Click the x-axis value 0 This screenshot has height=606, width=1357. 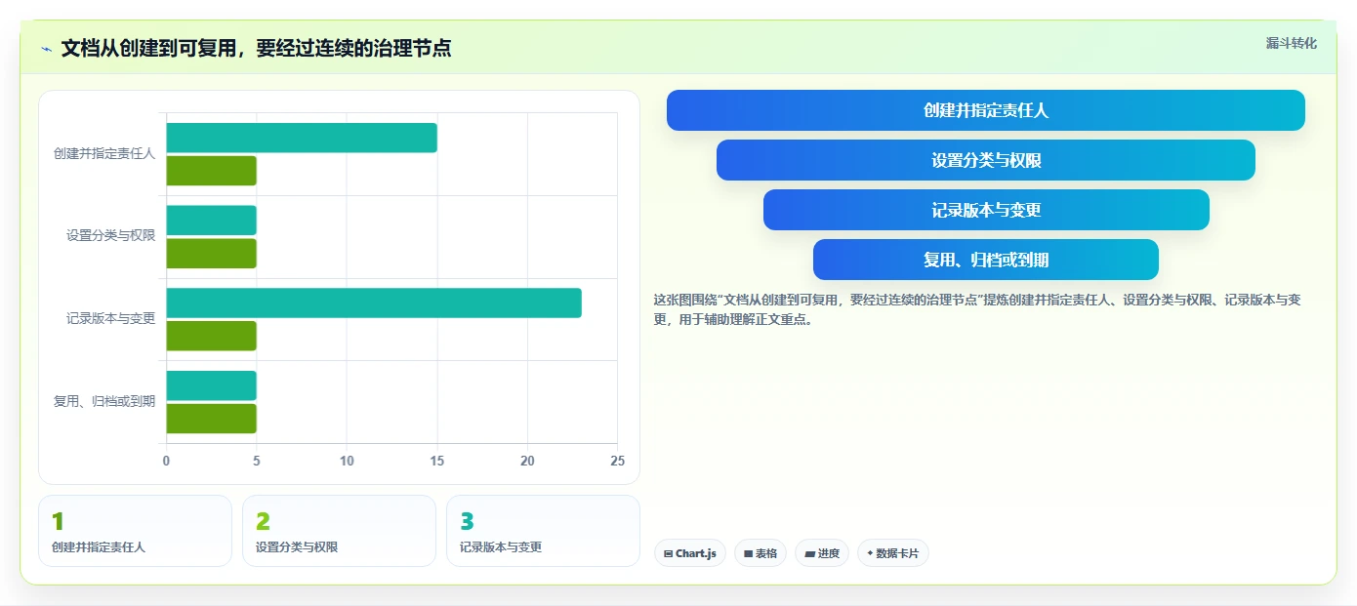click(166, 461)
